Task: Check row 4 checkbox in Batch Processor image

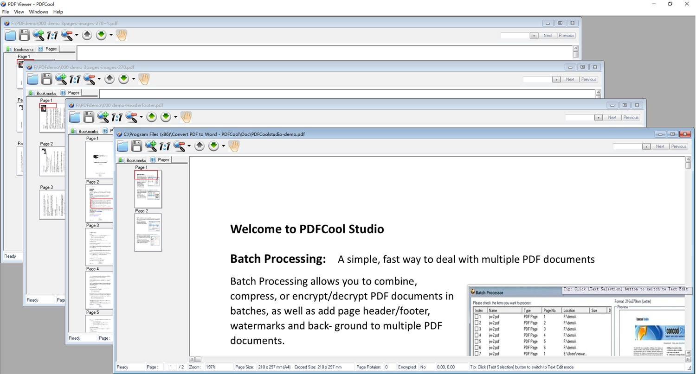Action: click(476, 335)
